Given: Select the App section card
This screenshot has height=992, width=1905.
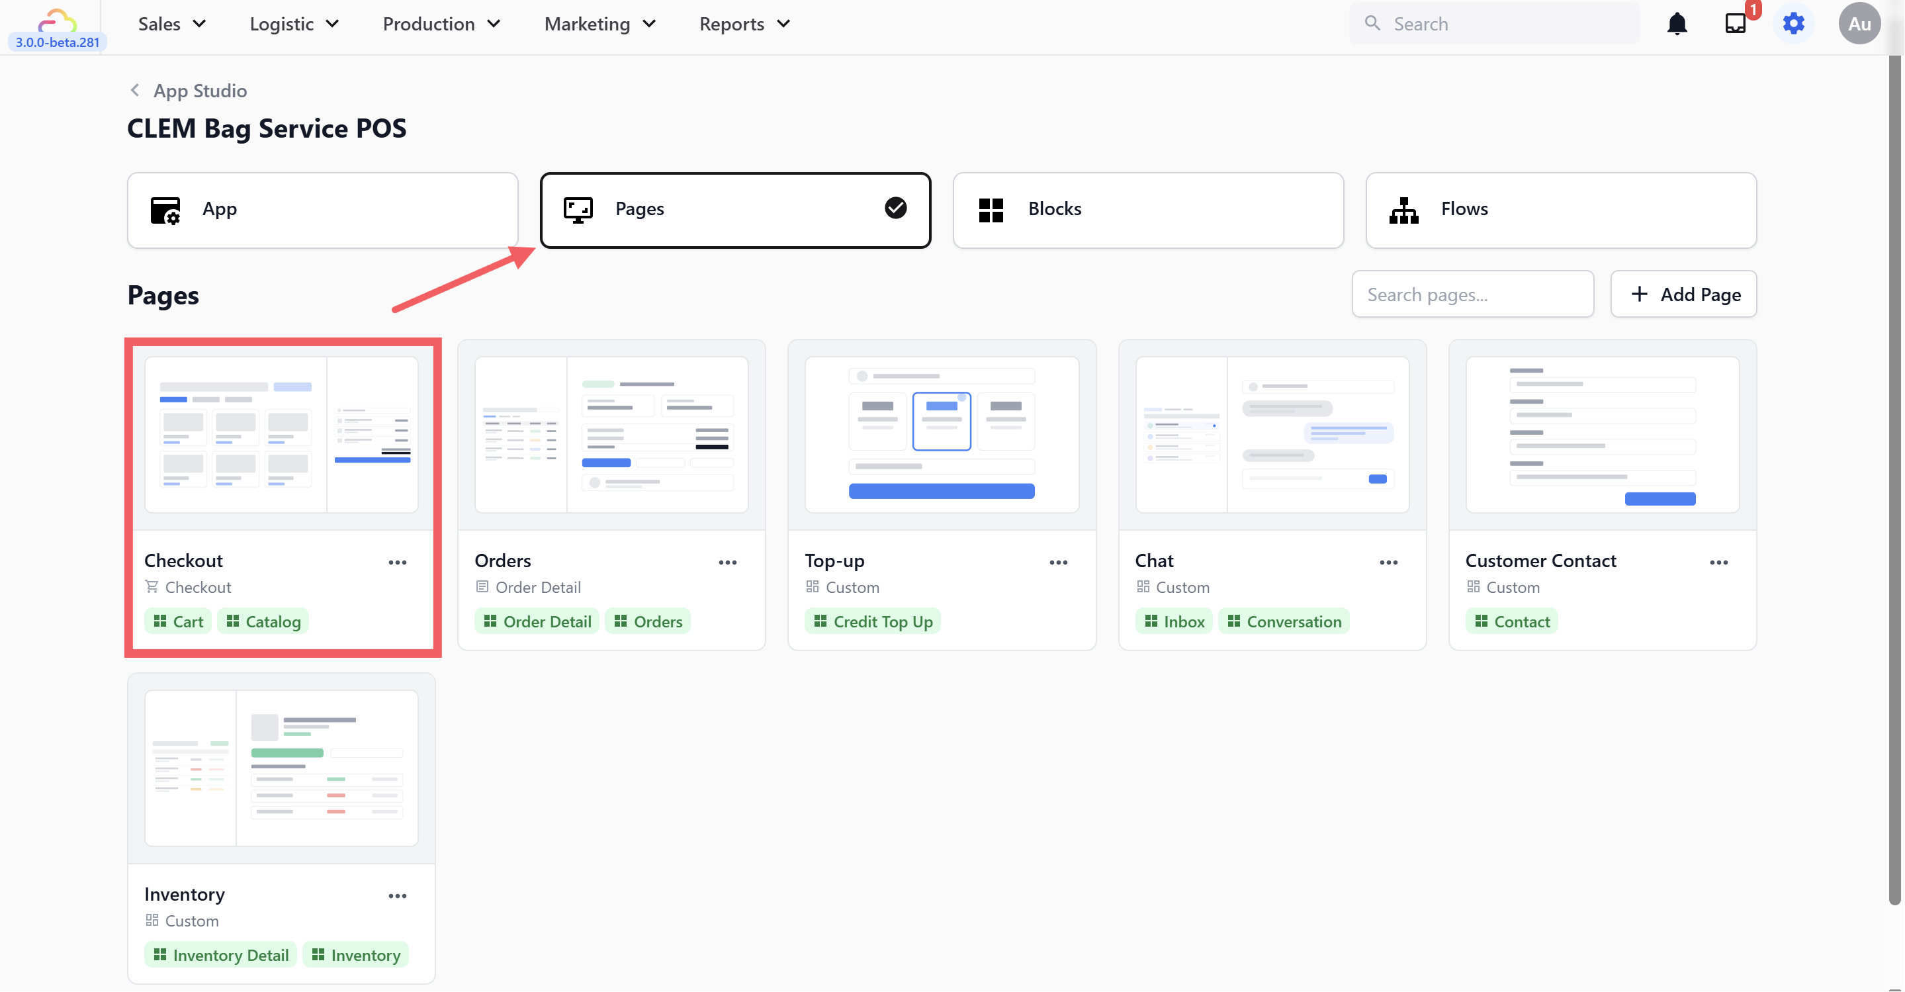Looking at the screenshot, I should pos(322,210).
